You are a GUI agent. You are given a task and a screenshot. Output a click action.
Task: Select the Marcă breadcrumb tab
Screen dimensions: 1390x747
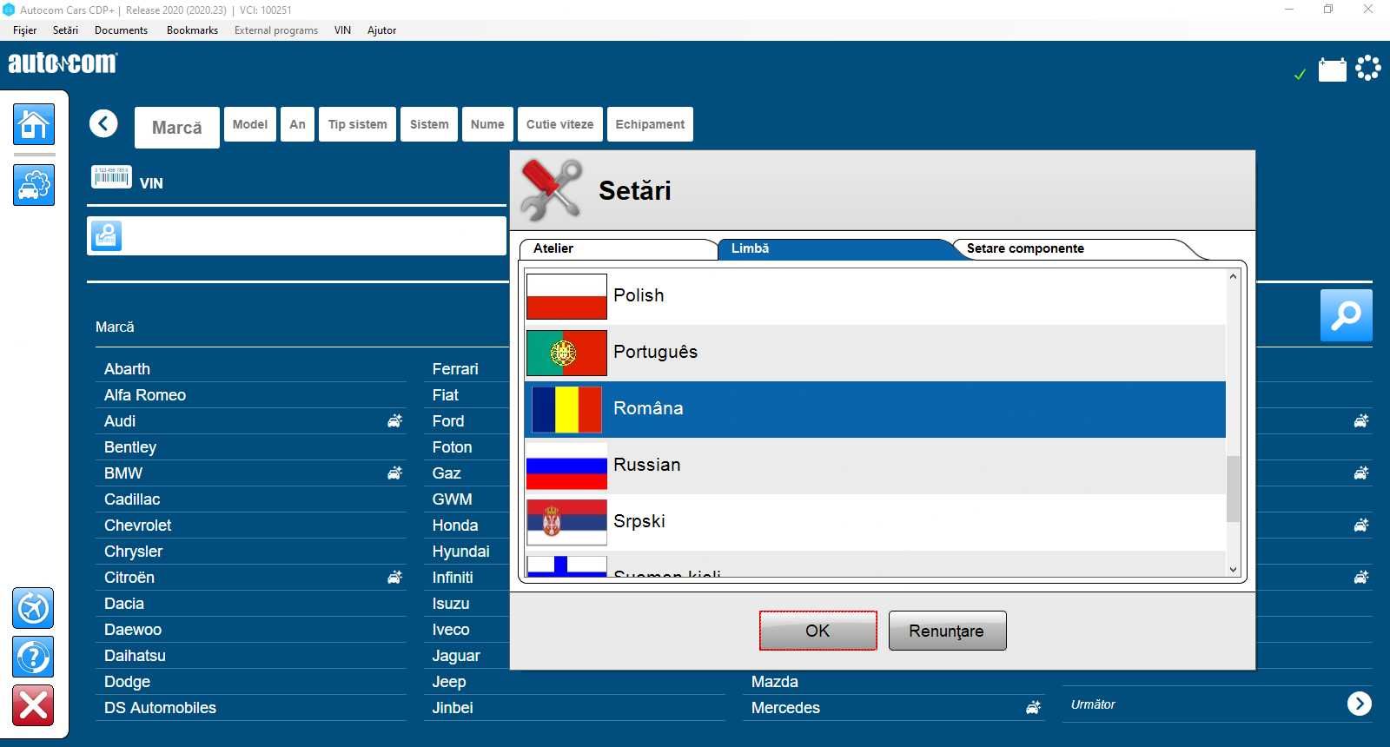pyautogui.click(x=177, y=128)
